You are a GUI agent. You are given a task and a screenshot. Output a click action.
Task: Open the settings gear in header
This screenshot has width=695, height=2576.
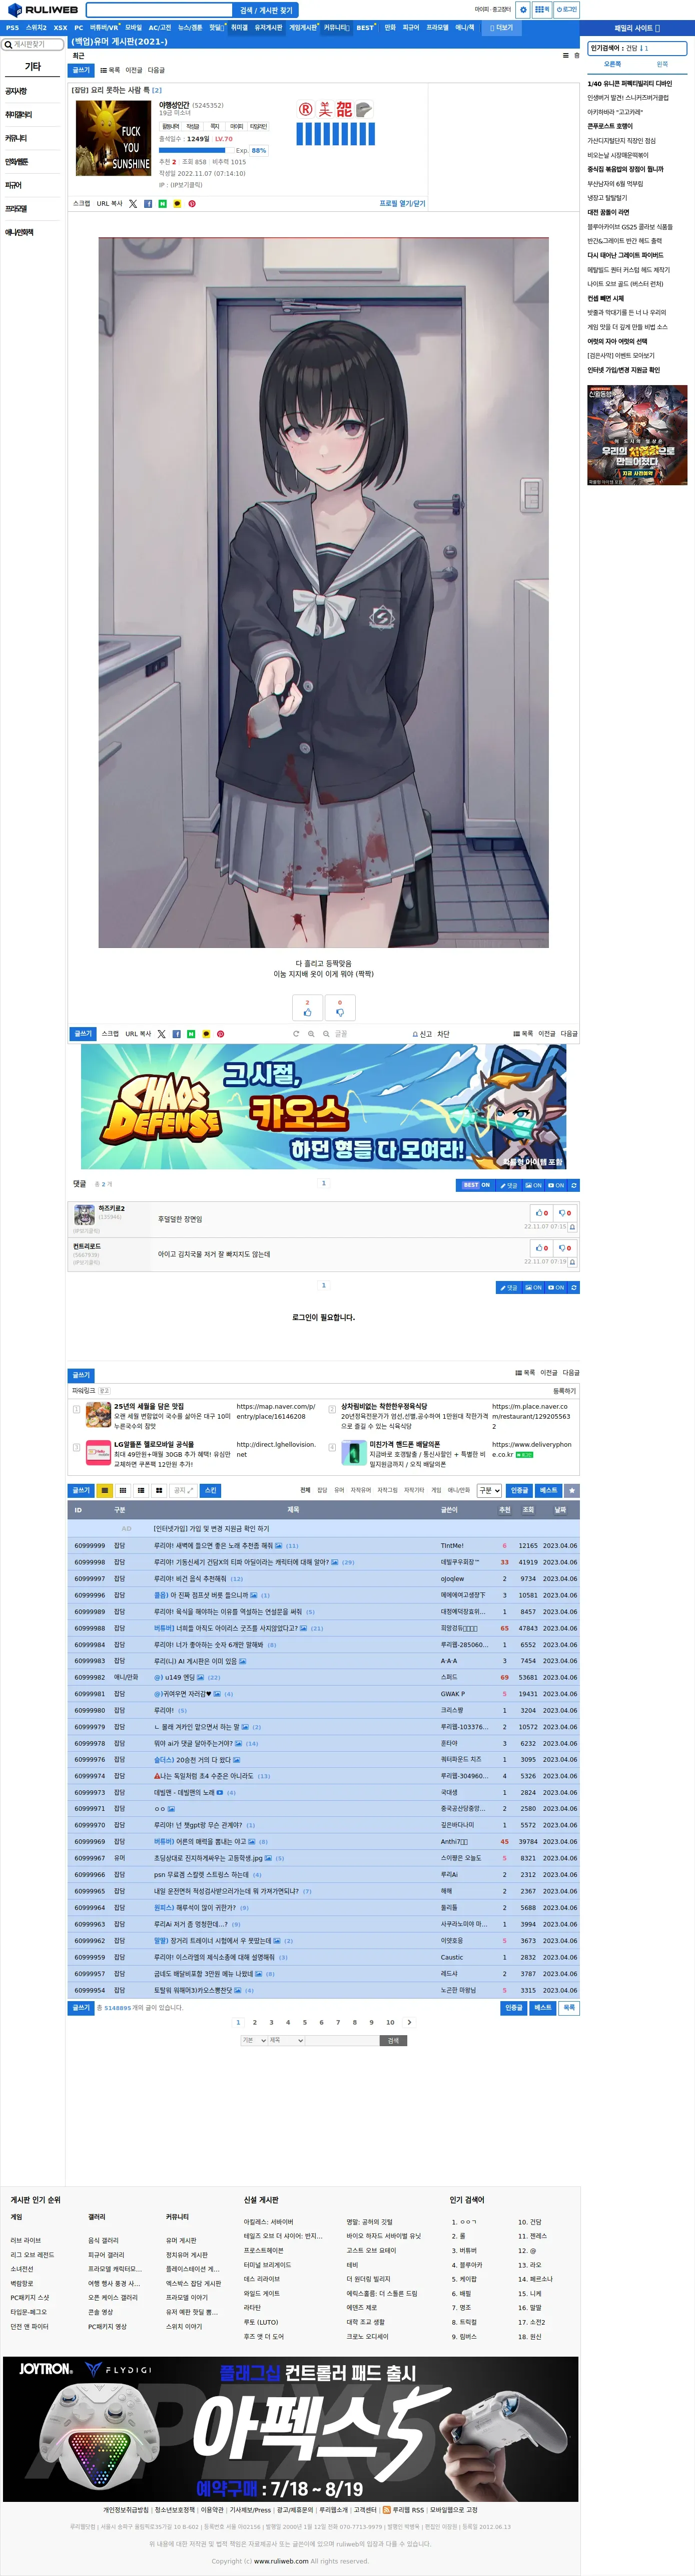522,10
